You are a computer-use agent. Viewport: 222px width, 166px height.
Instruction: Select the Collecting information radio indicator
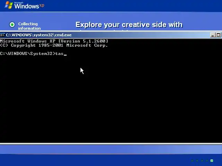coord(12,25)
